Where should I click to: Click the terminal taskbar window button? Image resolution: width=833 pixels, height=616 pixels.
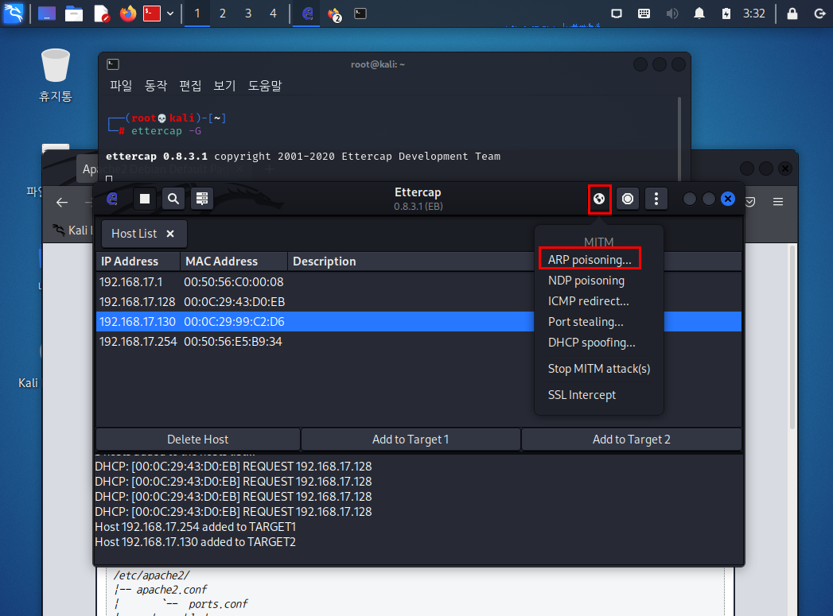point(360,14)
